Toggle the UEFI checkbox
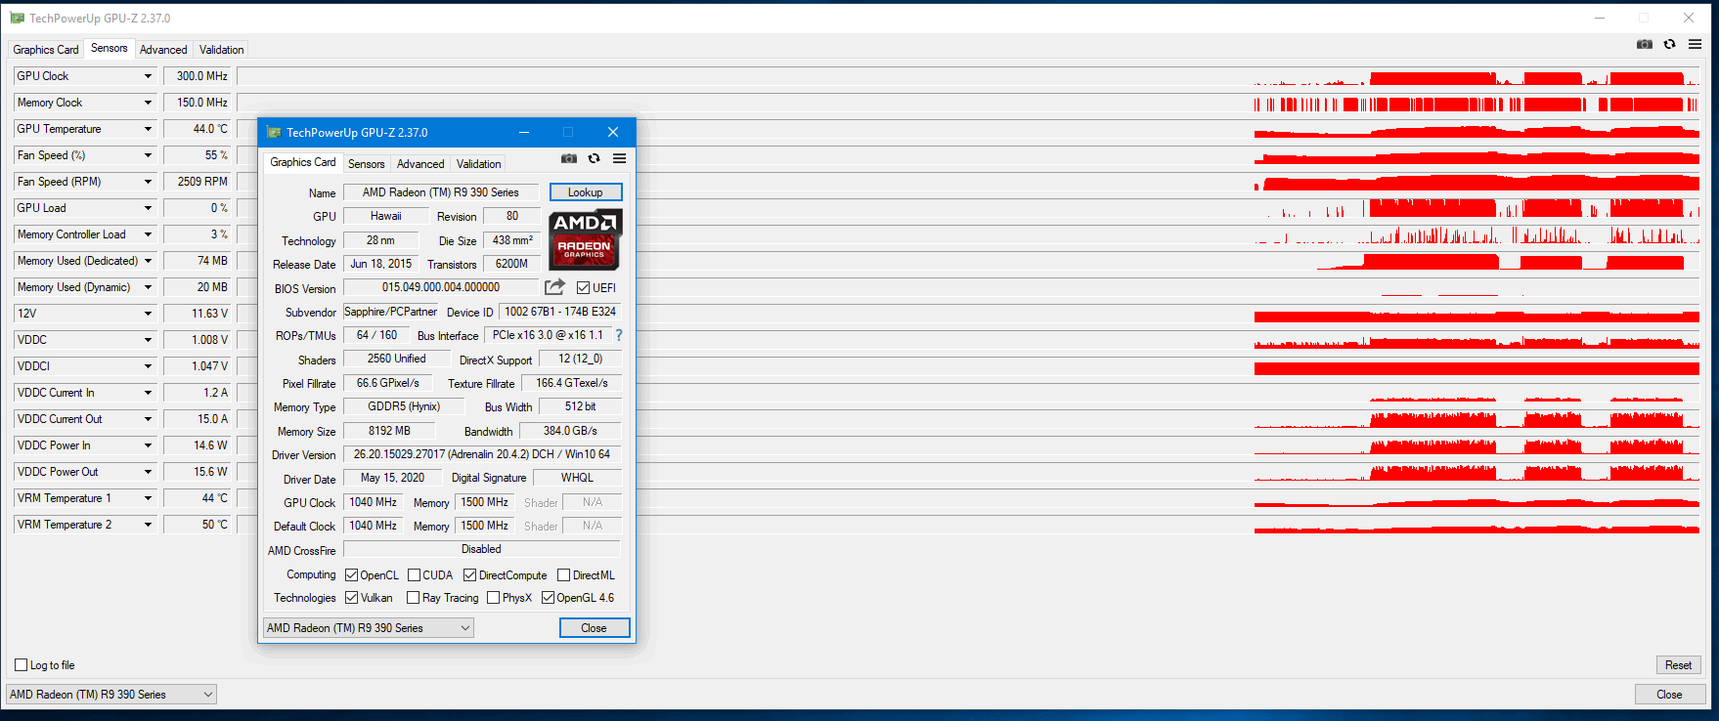The width and height of the screenshot is (1719, 721). (583, 288)
